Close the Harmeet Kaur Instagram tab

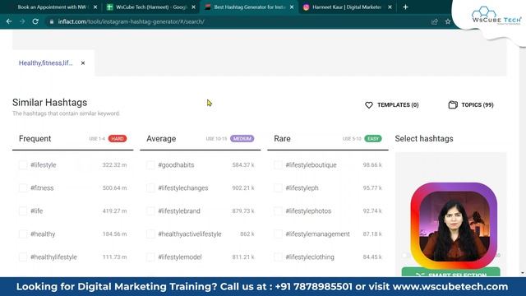coord(390,7)
